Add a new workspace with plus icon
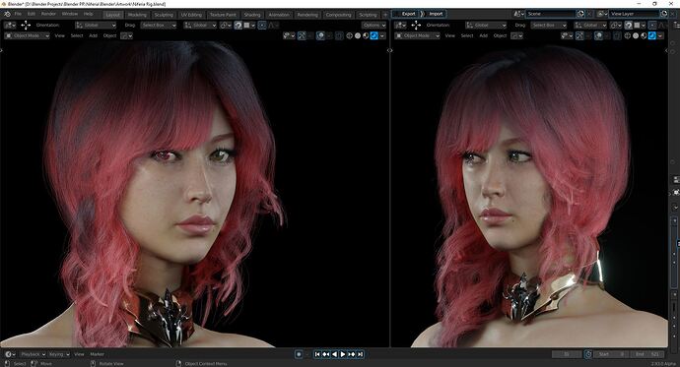680x367 pixels. (x=385, y=15)
